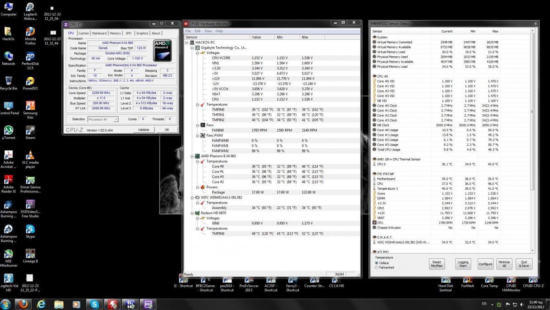The width and height of the screenshot is (550, 310).
Task: Click the Logging Start button in HWiNFO32
Action: point(463,264)
